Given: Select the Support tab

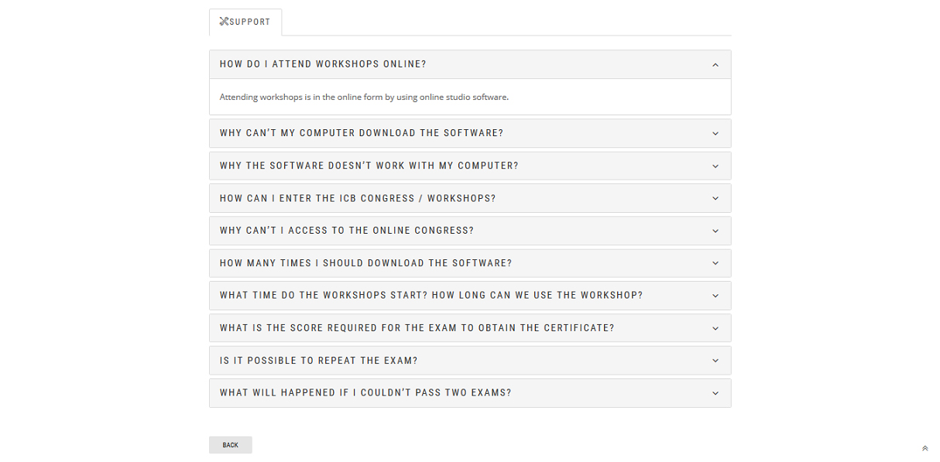Looking at the screenshot, I should pyautogui.click(x=245, y=22).
